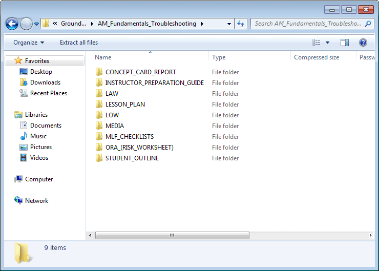Click the MEDIA folder icon
Viewport: 379px width, 271px height.
[x=99, y=126]
